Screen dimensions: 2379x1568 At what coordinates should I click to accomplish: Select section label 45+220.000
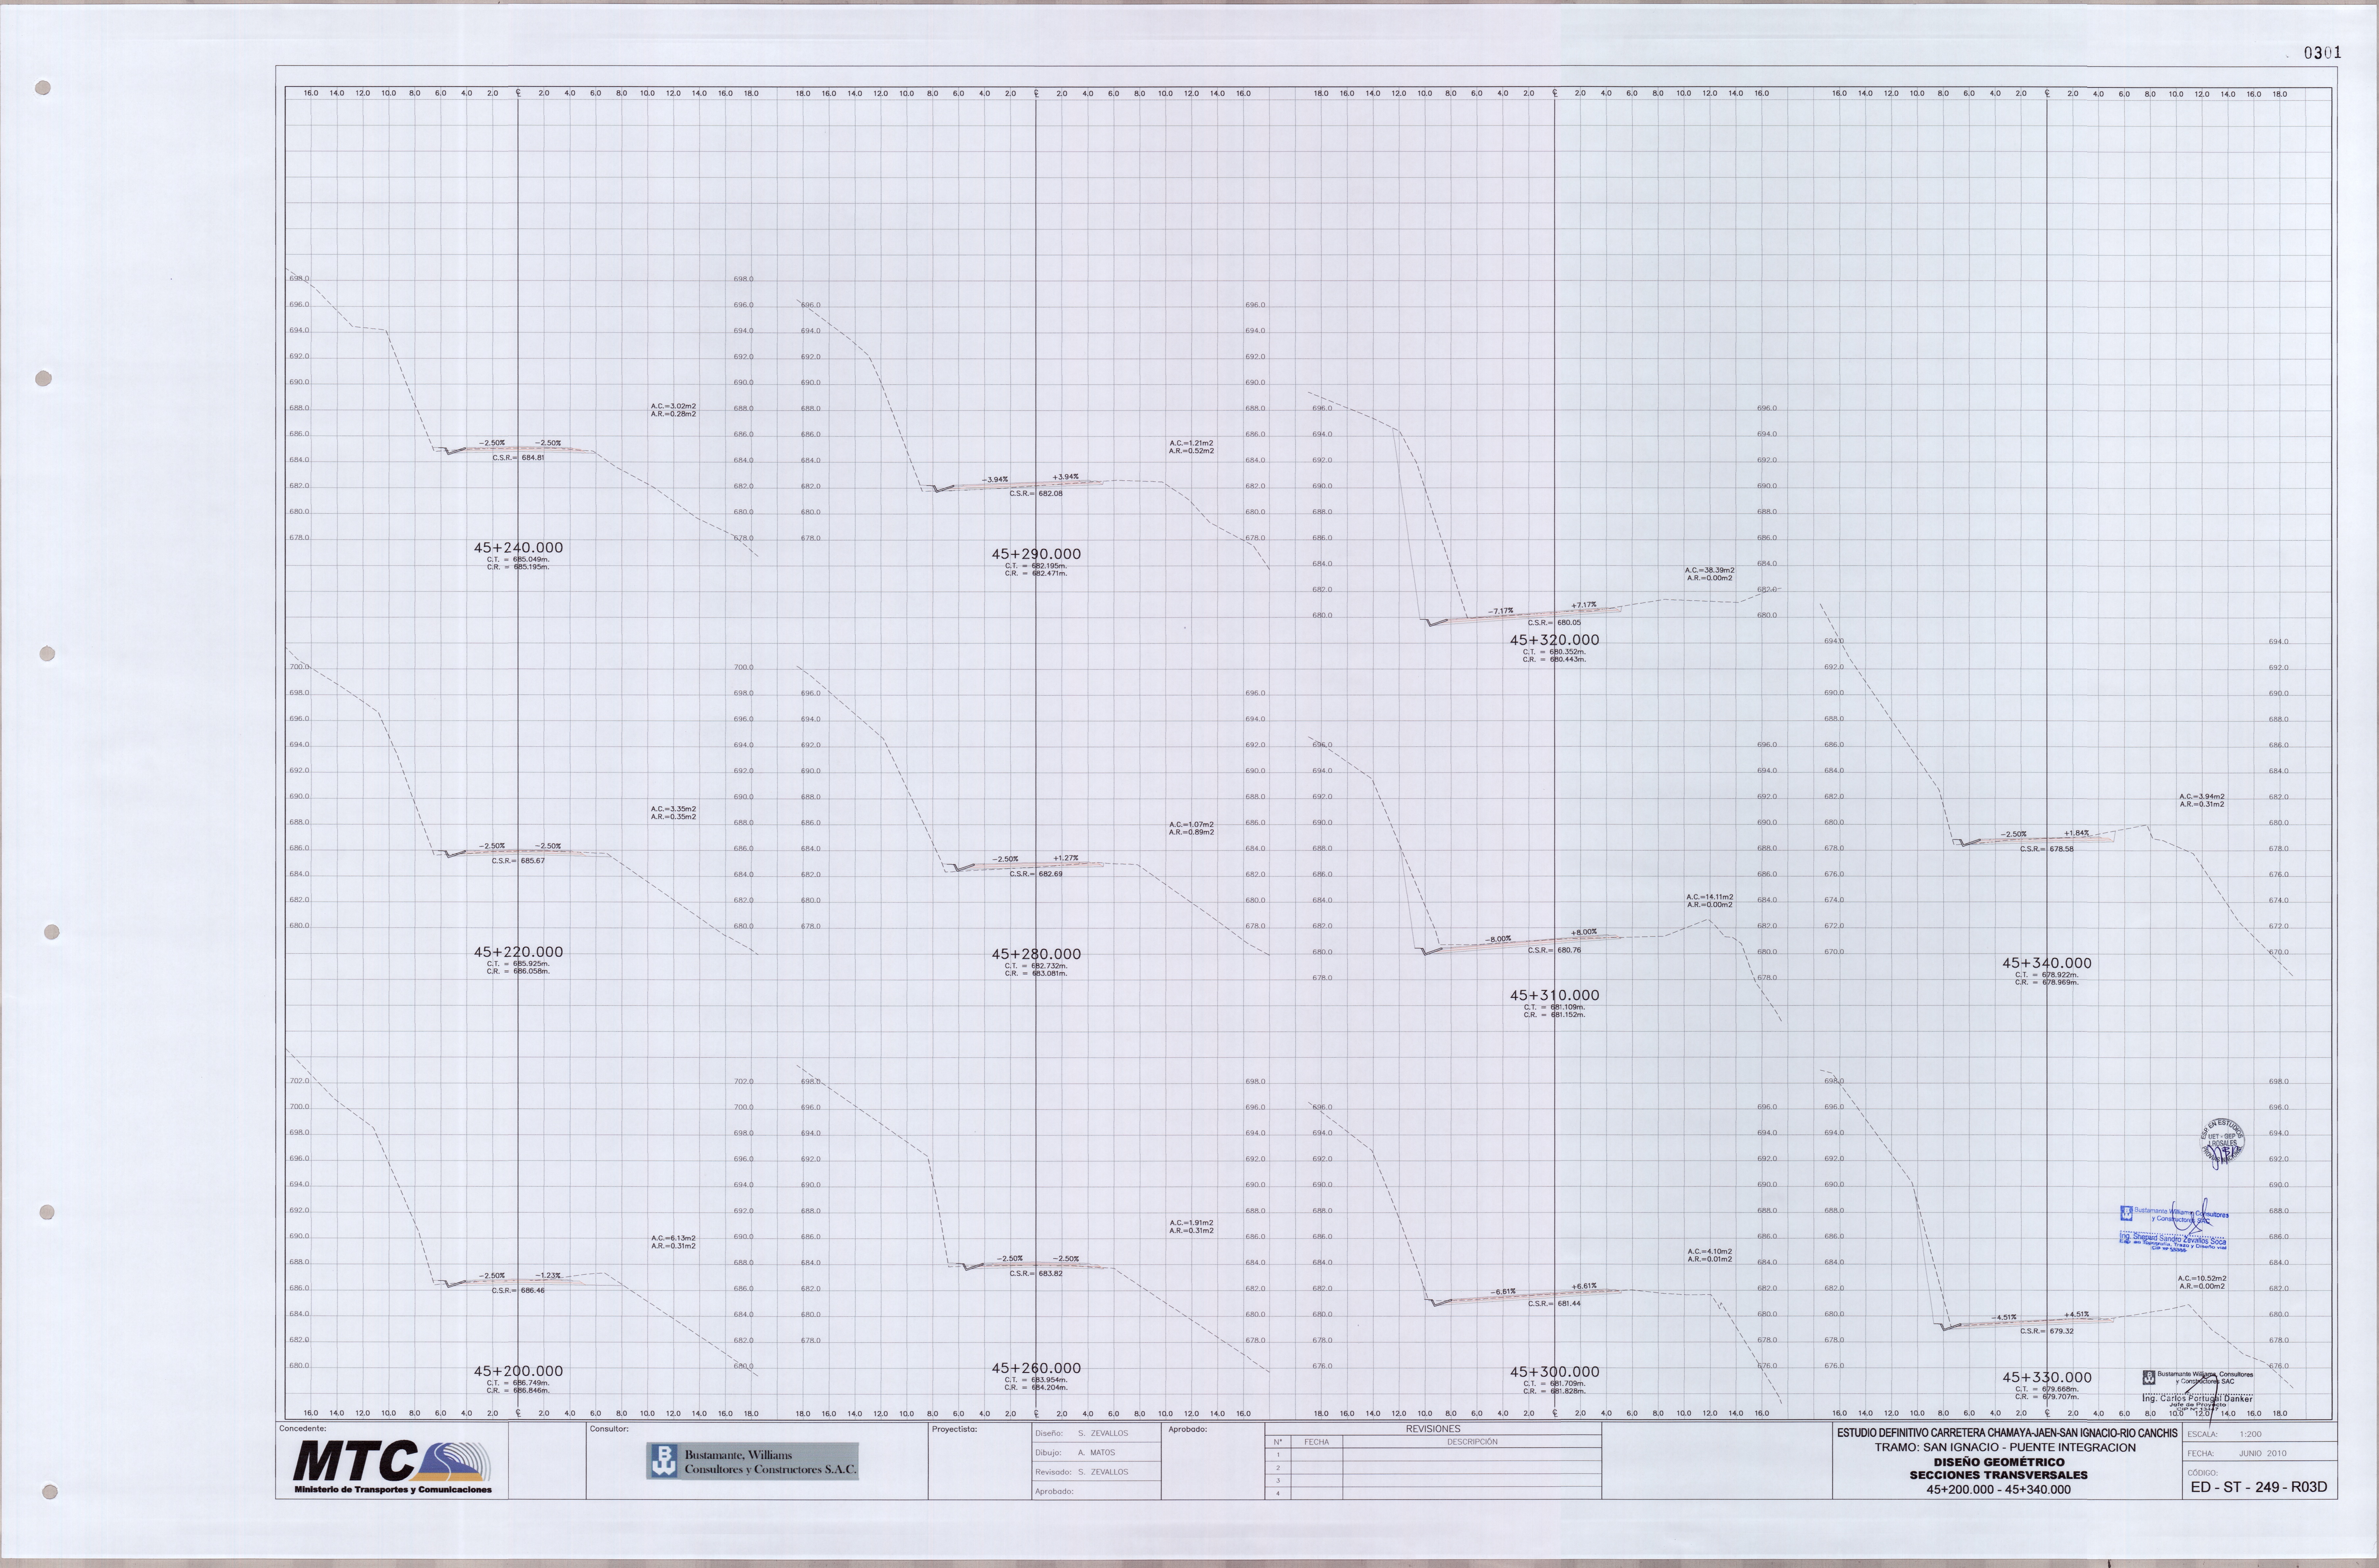click(518, 952)
